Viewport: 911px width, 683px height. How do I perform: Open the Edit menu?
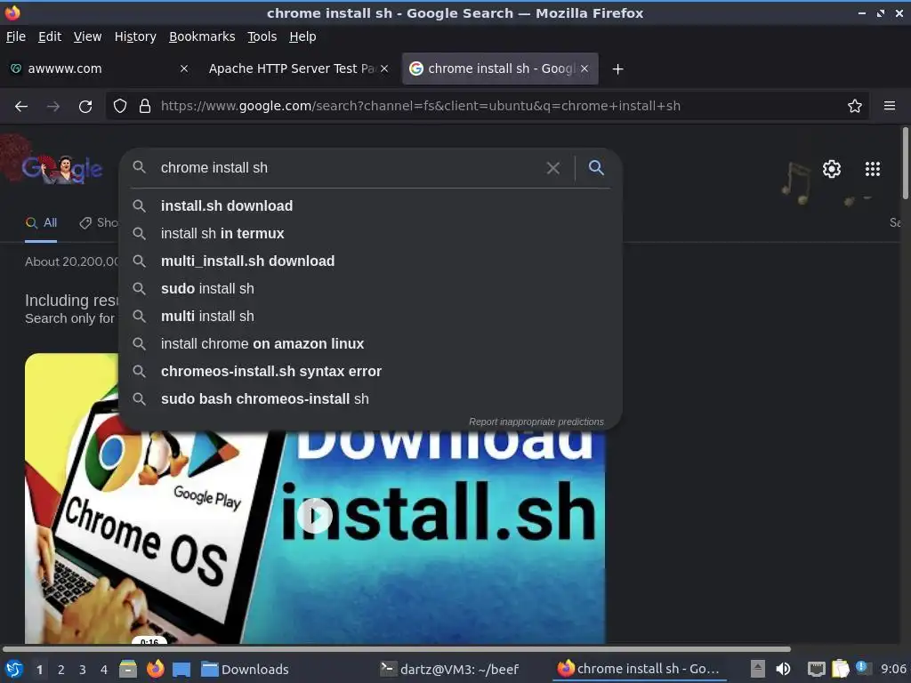tap(50, 36)
